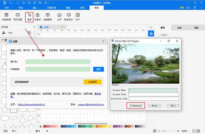Viewport: 205px width, 134px height.
Task: Click the blue 激活 button in registration dialog
Action: [98, 69]
